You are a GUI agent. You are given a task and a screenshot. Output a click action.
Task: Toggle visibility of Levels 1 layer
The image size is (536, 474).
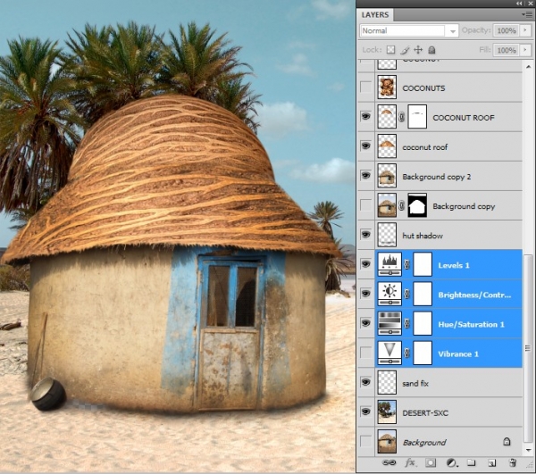pyautogui.click(x=365, y=264)
